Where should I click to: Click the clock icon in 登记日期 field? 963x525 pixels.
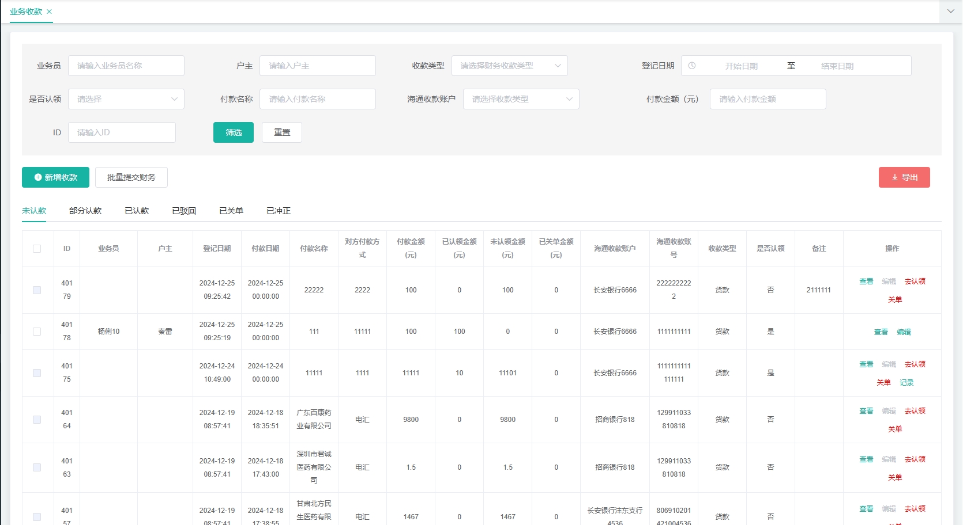pos(692,66)
